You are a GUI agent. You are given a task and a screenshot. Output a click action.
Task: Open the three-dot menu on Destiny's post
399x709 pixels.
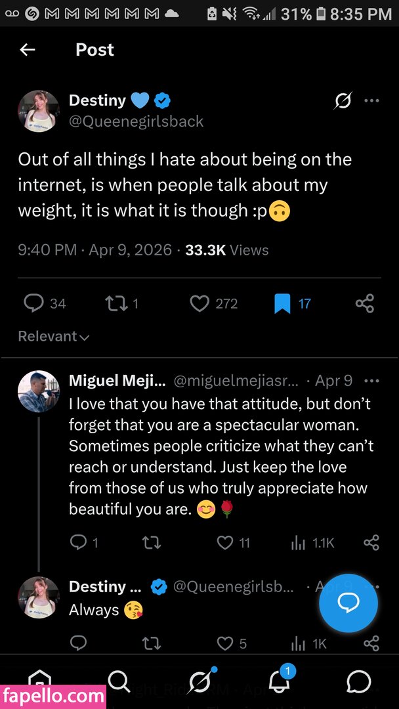tap(371, 100)
